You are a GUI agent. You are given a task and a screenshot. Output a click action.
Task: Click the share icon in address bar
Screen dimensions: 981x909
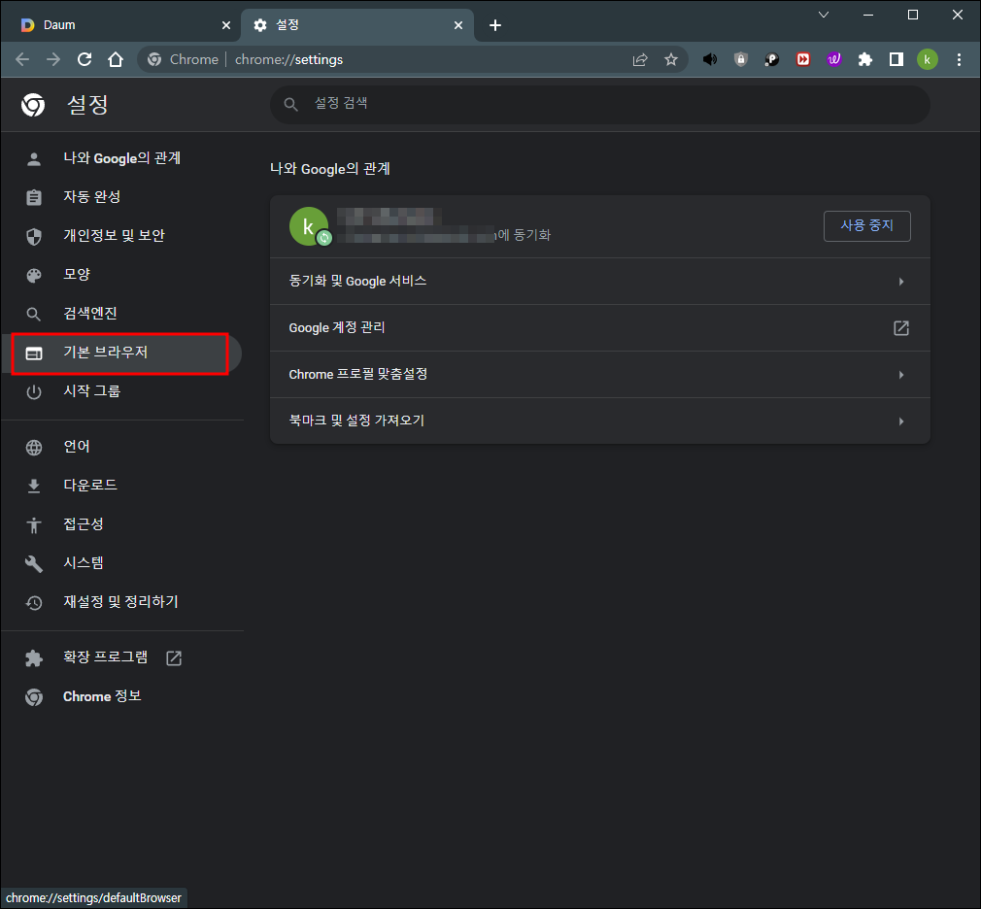[640, 59]
